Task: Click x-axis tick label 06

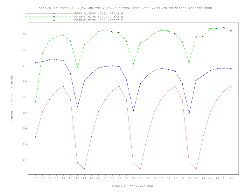Action: [50, 178]
